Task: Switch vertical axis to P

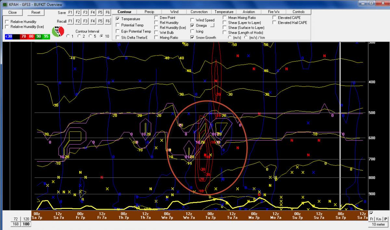Action: tap(385, 219)
